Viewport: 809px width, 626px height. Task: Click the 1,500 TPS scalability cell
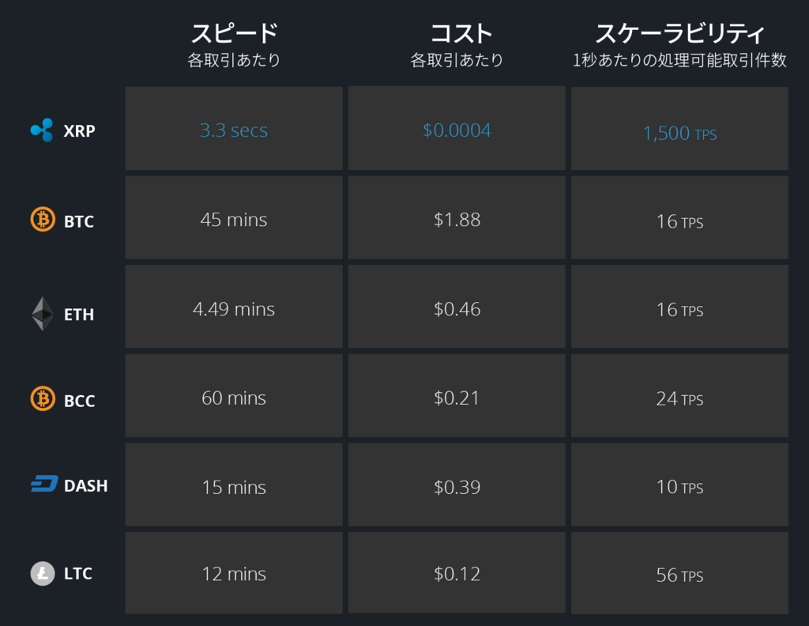679,129
